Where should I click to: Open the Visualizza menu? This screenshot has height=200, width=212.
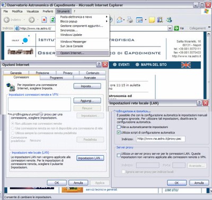32,11
